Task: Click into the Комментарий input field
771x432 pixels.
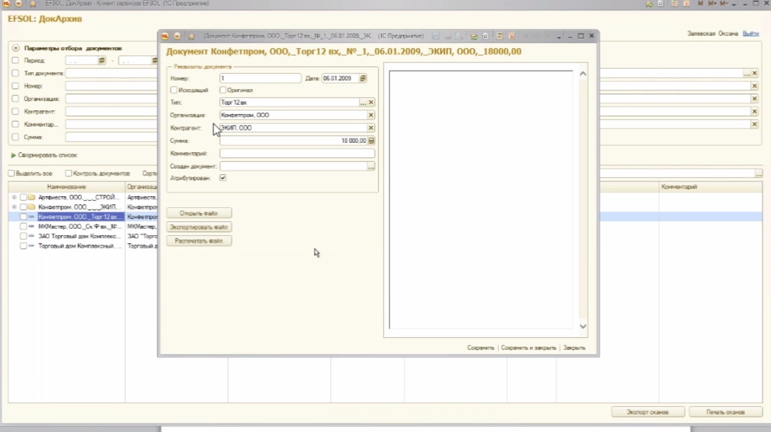Action: click(297, 154)
